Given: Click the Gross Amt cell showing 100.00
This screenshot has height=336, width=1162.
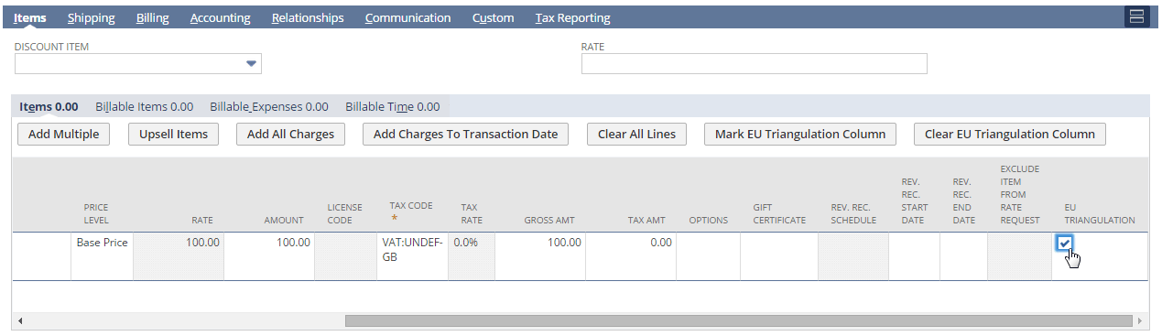Looking at the screenshot, I should coord(539,255).
